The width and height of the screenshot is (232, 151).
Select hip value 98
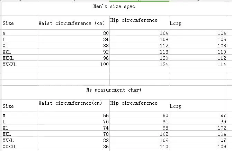[140, 128]
